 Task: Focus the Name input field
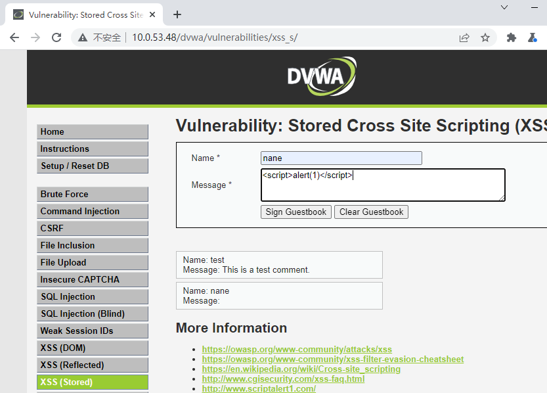pyautogui.click(x=341, y=158)
